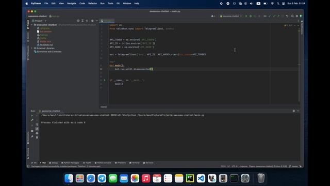Expand all icon in Project panel header

[82, 21]
